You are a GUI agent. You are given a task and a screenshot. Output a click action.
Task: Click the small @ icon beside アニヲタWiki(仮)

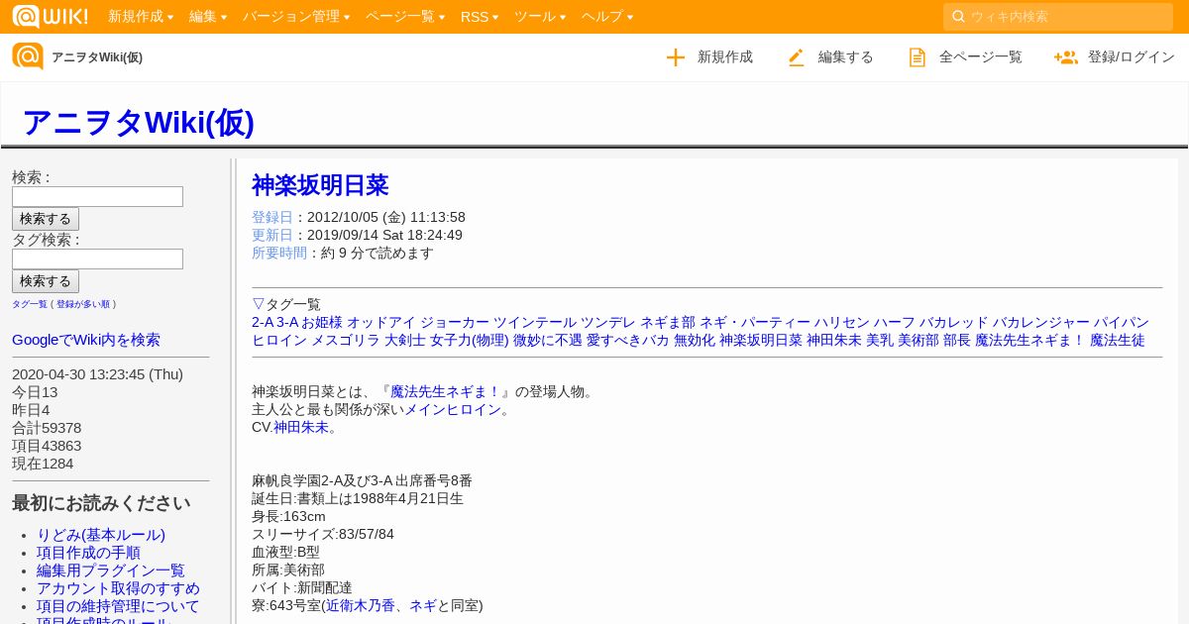[28, 56]
